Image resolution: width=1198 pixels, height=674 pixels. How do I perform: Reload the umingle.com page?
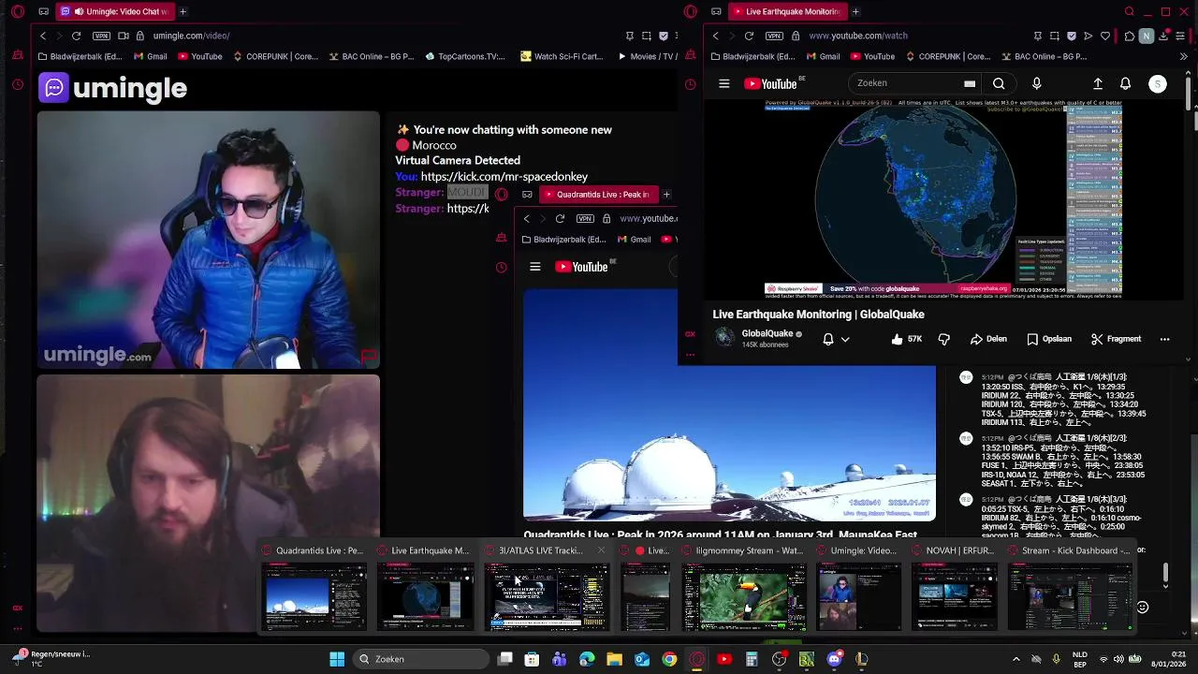click(x=76, y=36)
